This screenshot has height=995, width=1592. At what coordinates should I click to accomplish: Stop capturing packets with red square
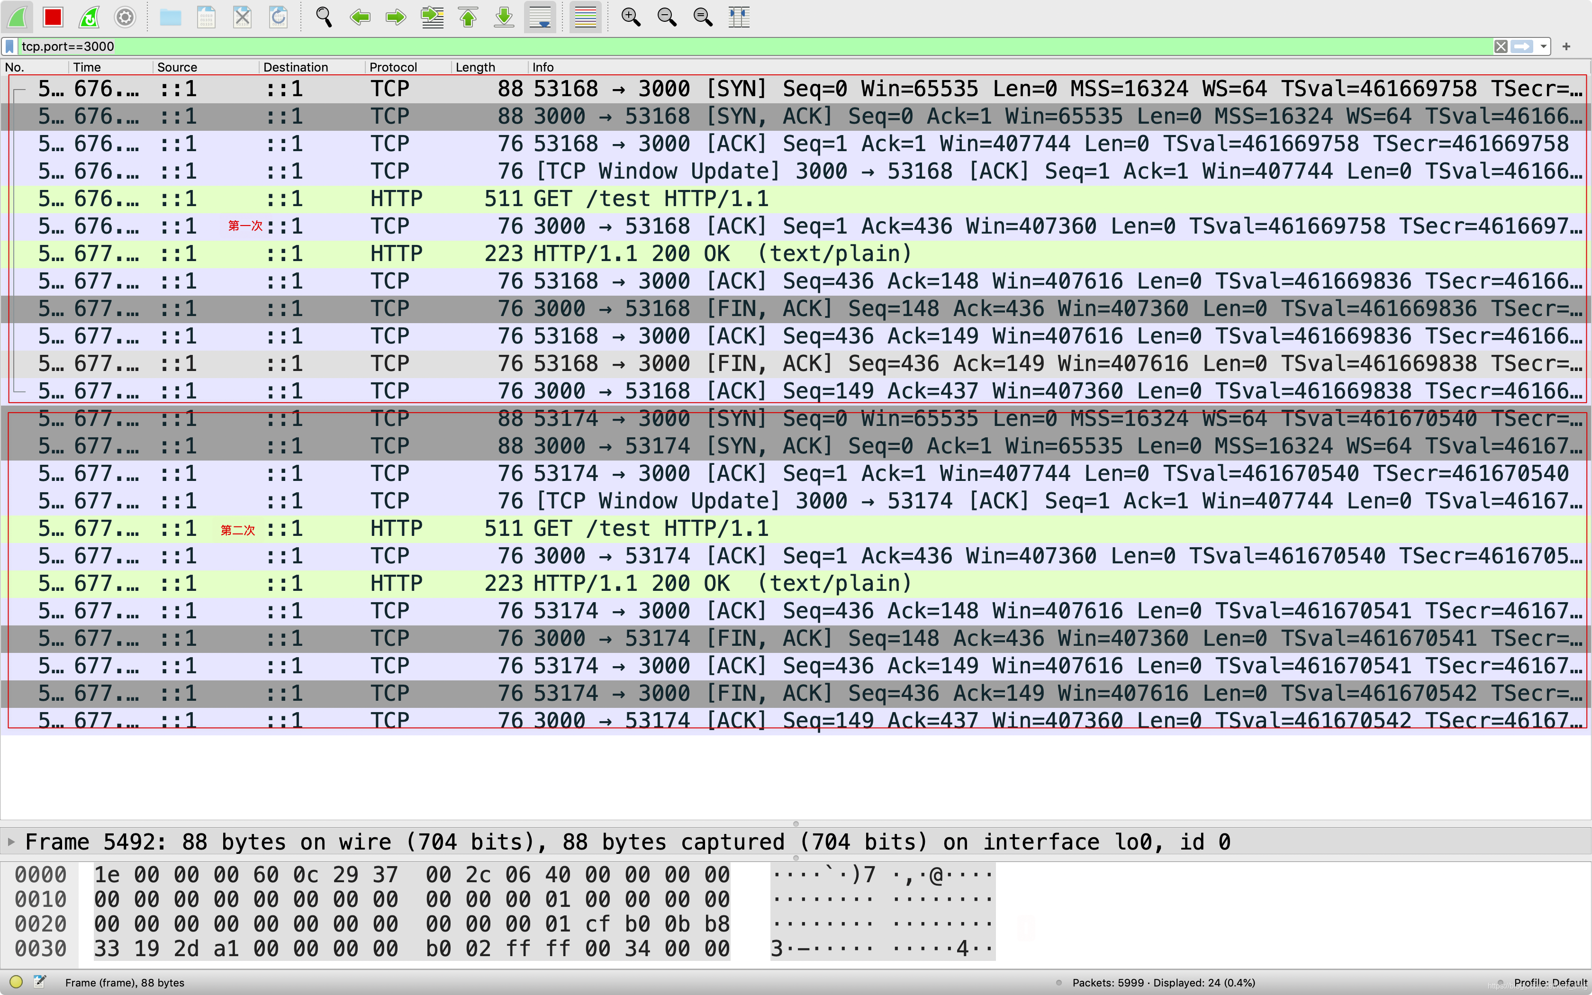coord(53,17)
